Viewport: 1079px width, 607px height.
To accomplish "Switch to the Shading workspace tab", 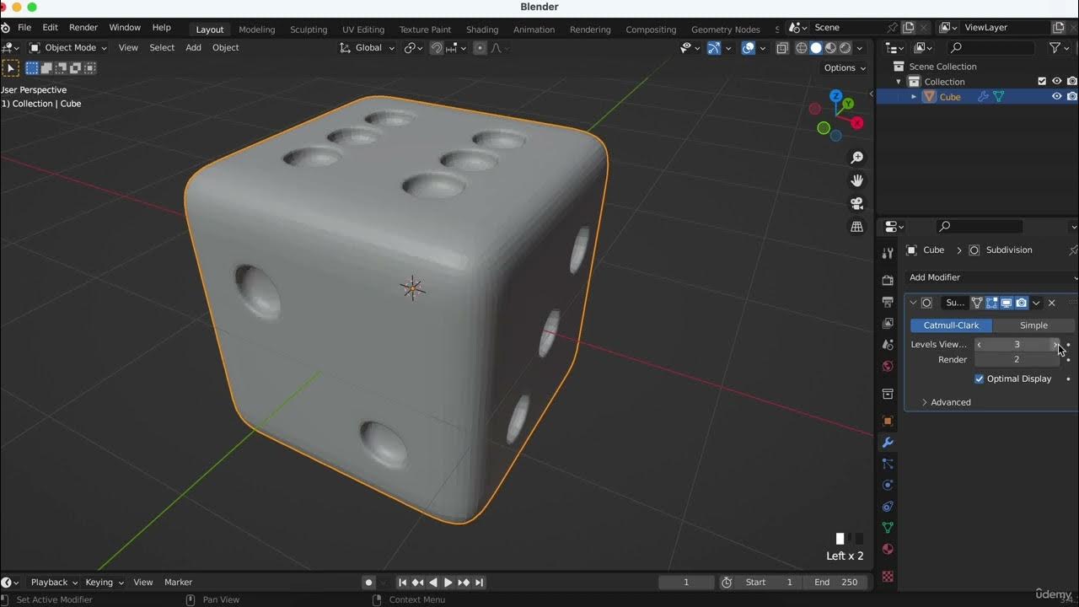I will tap(482, 30).
